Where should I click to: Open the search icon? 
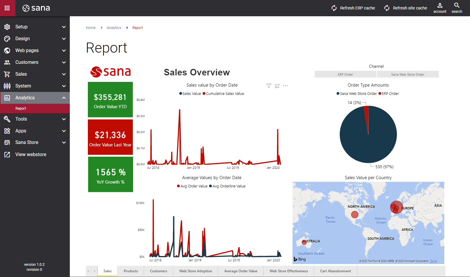[457, 5]
